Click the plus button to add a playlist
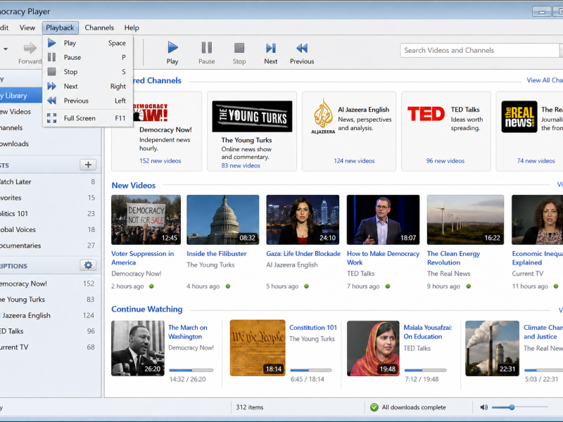Screen dimensions: 563x422 click(88, 165)
